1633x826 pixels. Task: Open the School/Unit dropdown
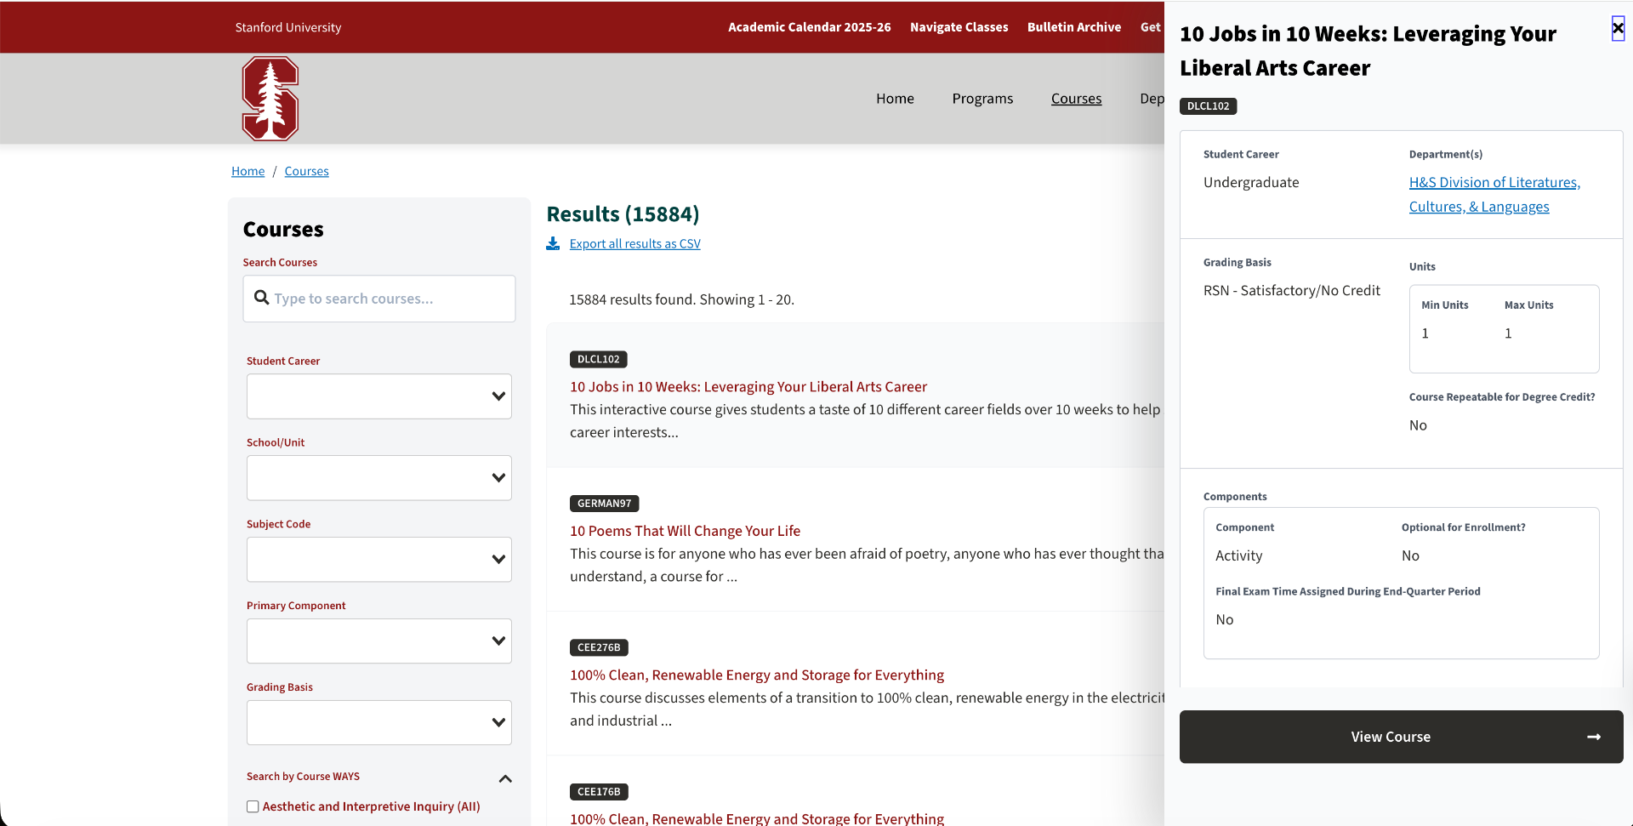(x=379, y=478)
